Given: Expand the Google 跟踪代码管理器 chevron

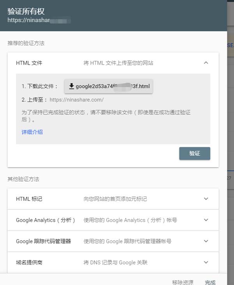Looking at the screenshot, I should pyautogui.click(x=206, y=241).
